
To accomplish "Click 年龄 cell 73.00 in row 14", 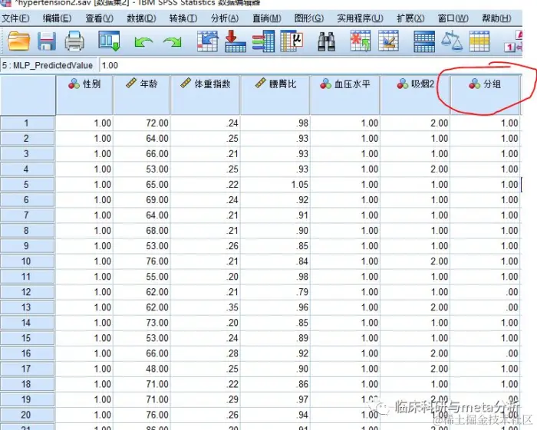I will pos(142,323).
